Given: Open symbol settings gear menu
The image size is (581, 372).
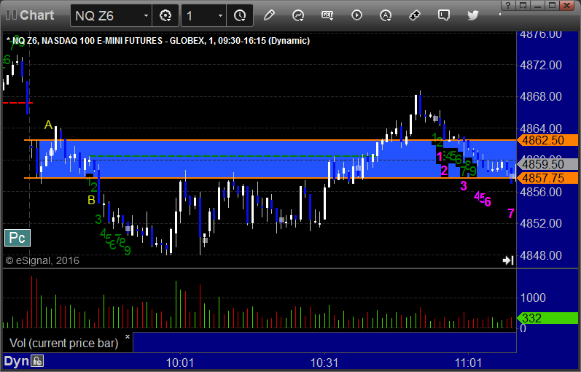Looking at the screenshot, I should pos(165,15).
